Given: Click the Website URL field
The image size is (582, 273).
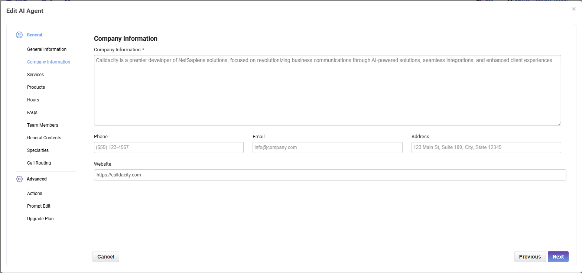Looking at the screenshot, I should [330, 175].
